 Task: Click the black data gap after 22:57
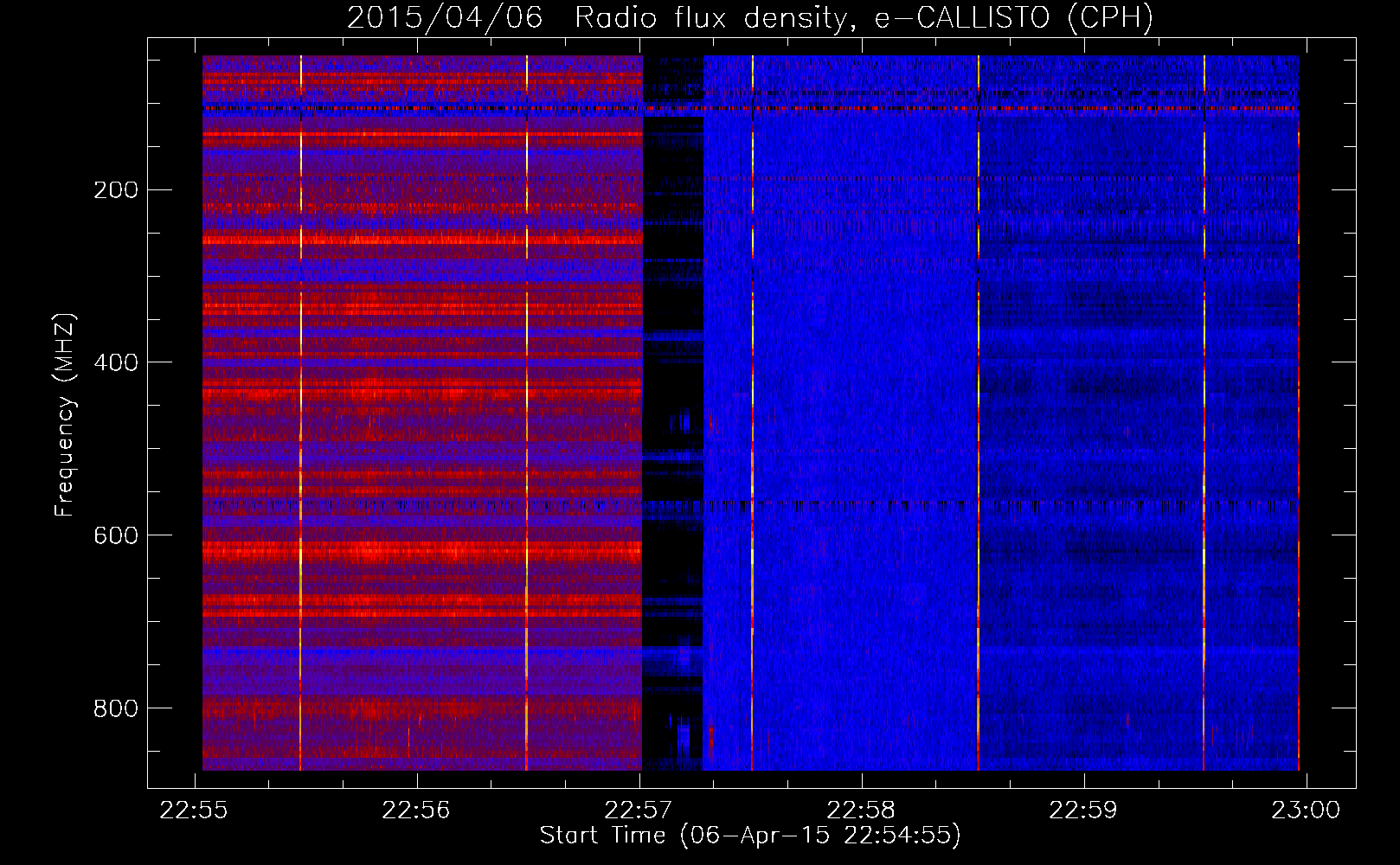coord(673,413)
